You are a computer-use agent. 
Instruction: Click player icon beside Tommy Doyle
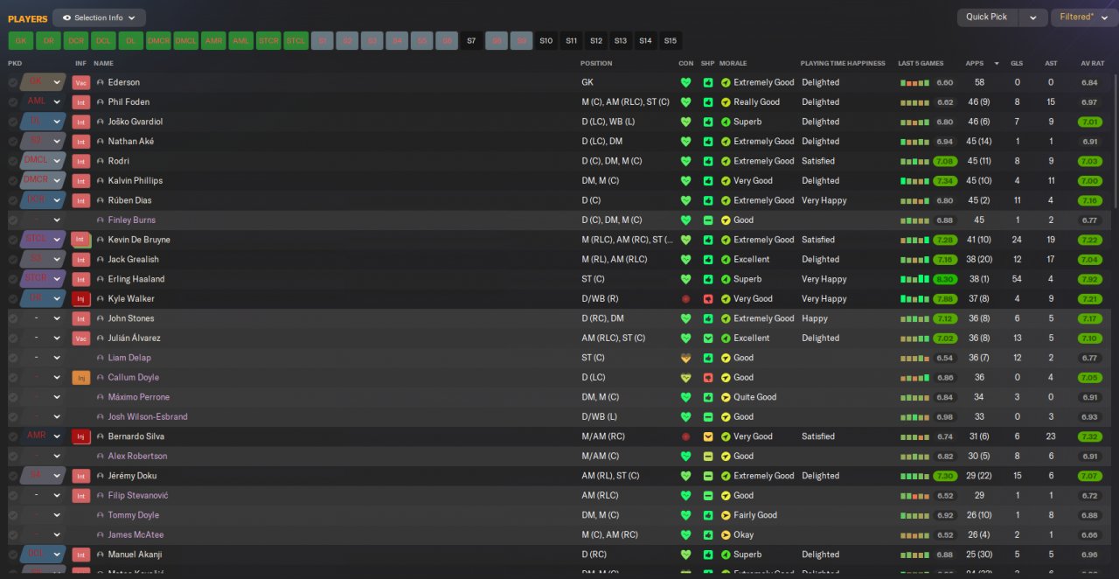coord(101,515)
